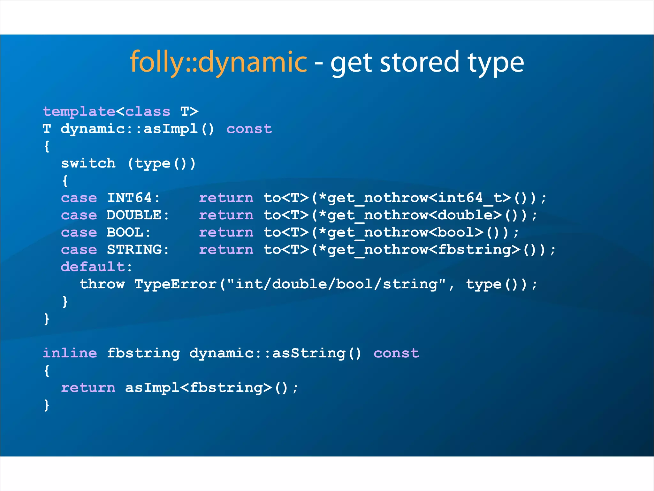The image size is (654, 491).
Task: Click the 'const' keyword after asImpl()
Action: 249,129
